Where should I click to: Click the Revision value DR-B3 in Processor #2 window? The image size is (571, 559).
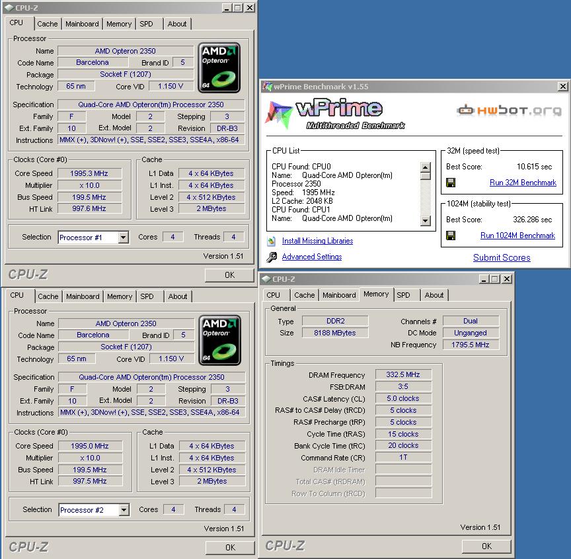(x=228, y=401)
